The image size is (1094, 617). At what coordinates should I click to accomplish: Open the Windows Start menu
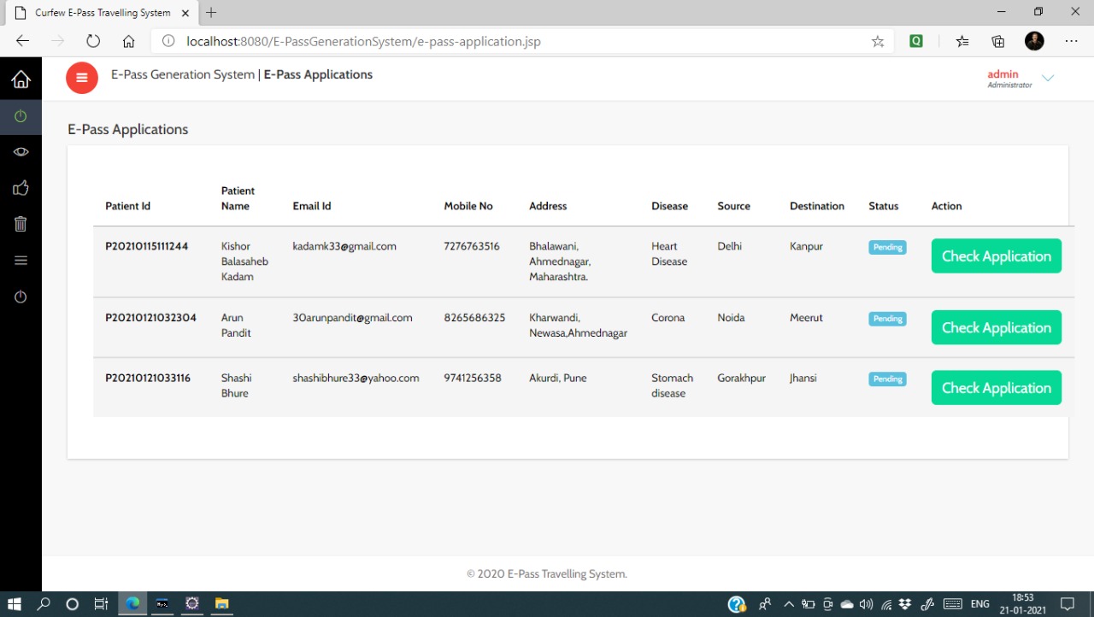[15, 603]
